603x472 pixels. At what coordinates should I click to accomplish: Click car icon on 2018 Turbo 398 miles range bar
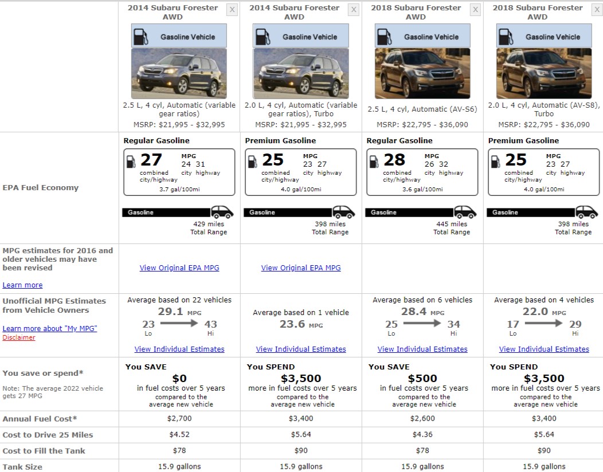tap(586, 212)
